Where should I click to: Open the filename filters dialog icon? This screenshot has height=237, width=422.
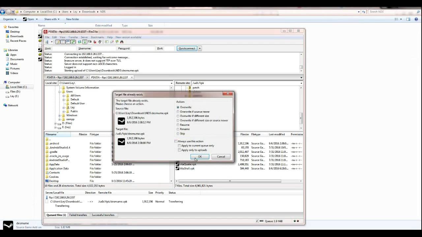point(106,42)
